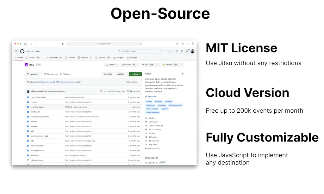324x194 pixels.
Task: Open the jitsu.com link in About
Action: [x=152, y=96]
